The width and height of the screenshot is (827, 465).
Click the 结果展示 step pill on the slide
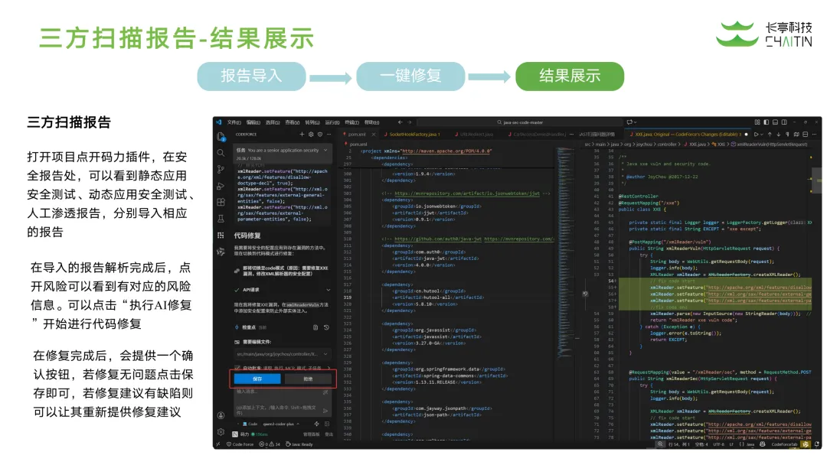click(570, 76)
